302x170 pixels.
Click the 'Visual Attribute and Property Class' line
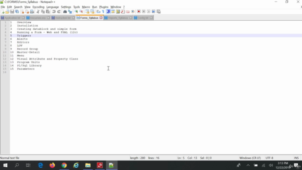click(x=47, y=59)
